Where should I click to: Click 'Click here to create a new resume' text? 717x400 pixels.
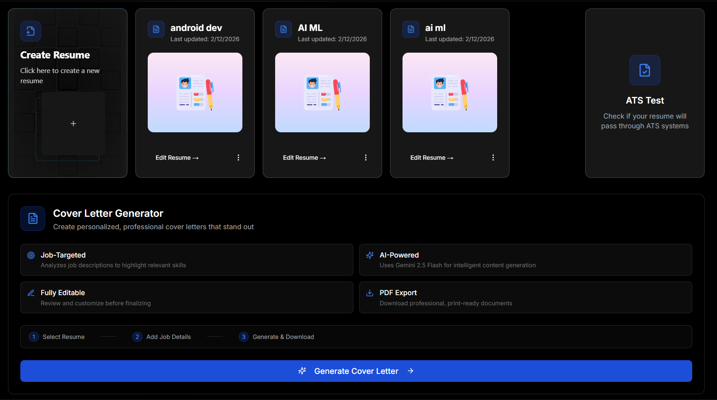click(x=60, y=76)
